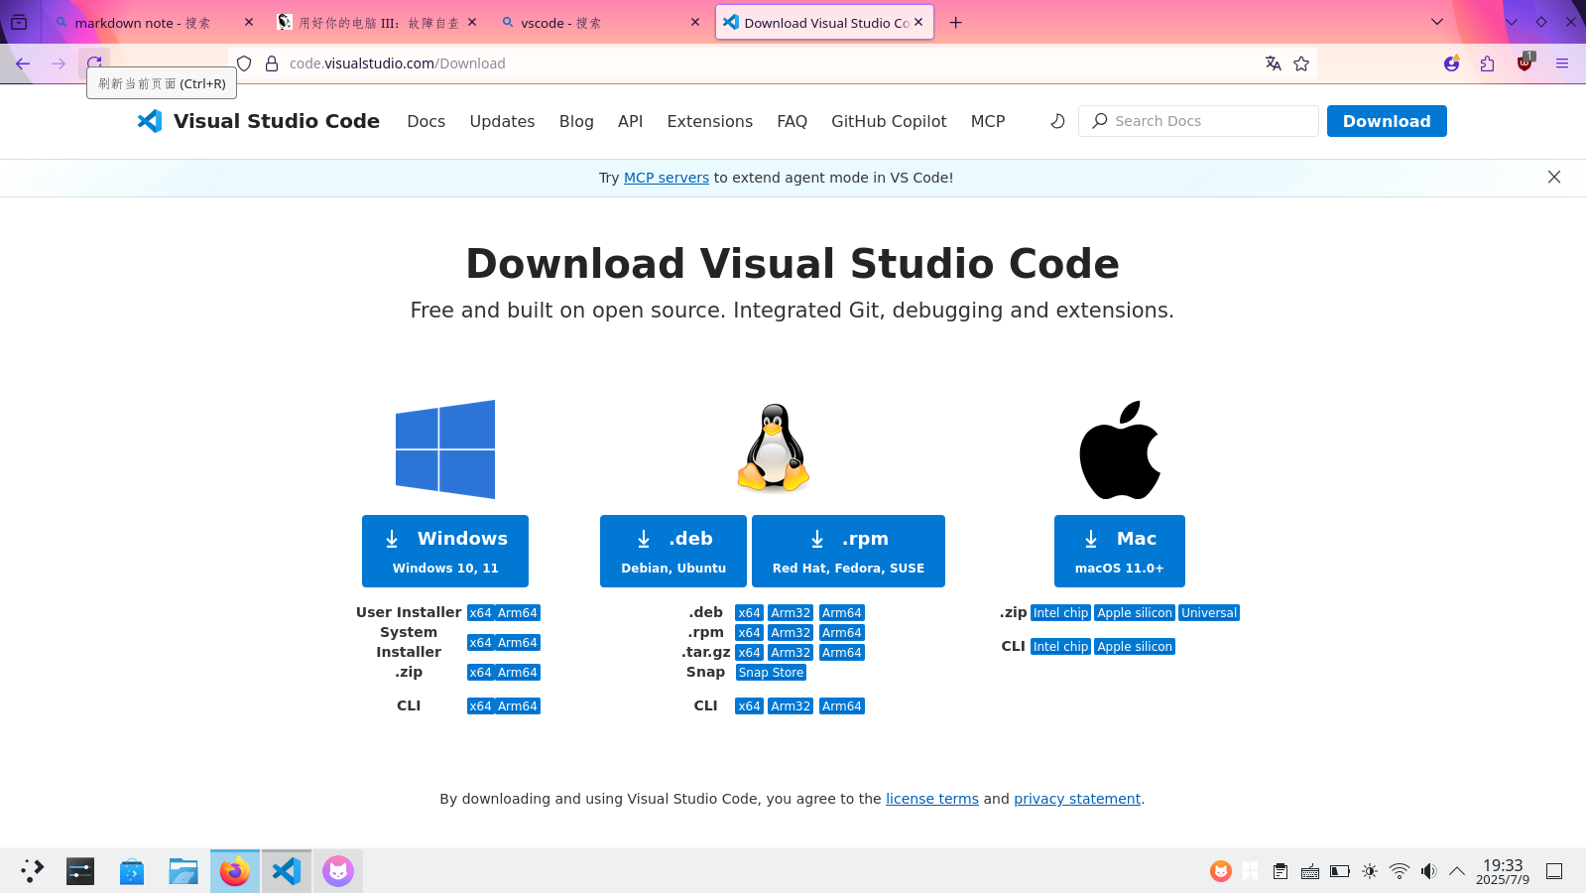
Task: Open the Dolphin file manager taskbar icon
Action: 183,871
